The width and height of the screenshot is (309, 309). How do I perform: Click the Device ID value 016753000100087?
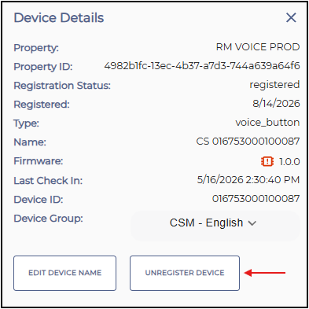(256, 199)
